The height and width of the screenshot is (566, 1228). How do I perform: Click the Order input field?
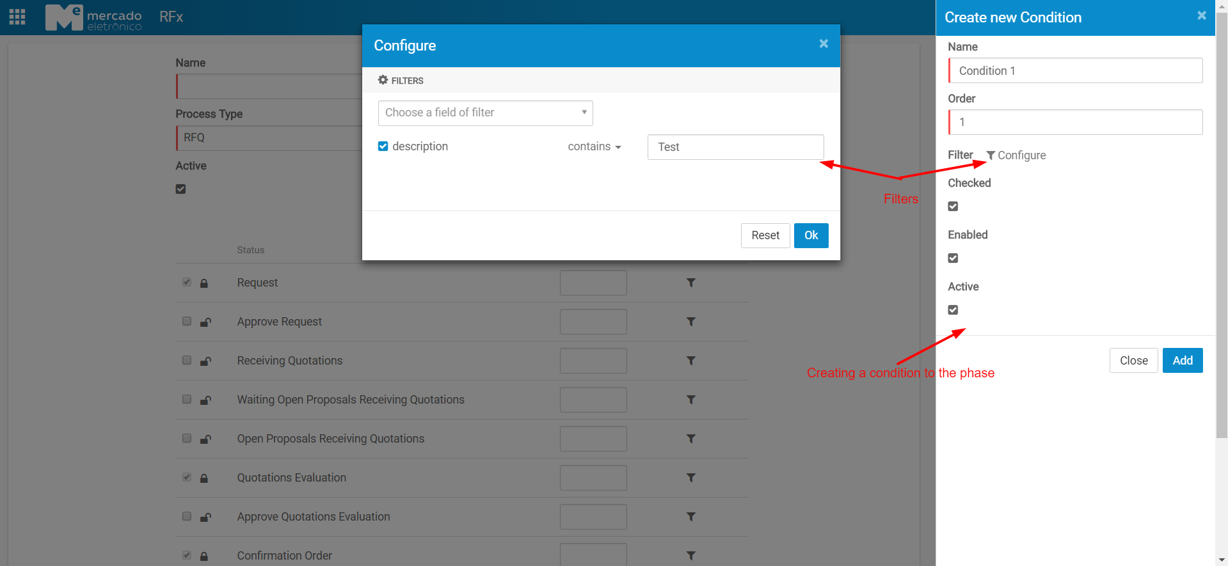(x=1075, y=122)
